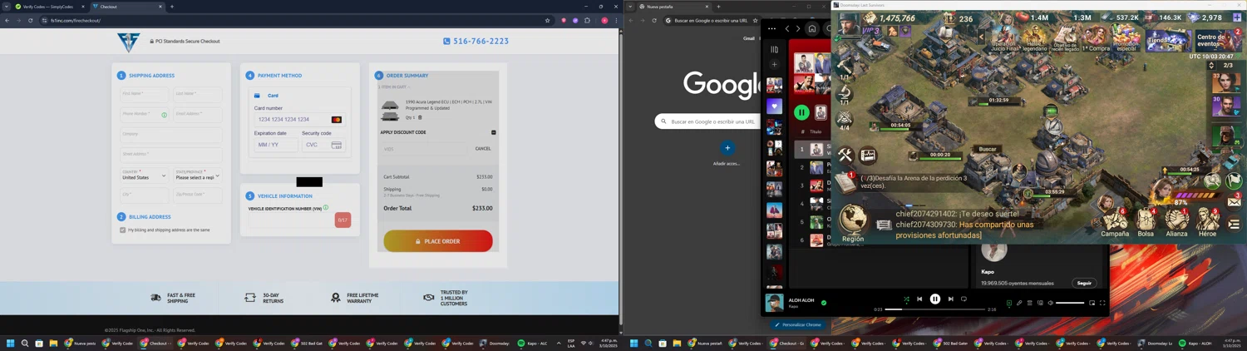The image size is (1247, 351).
Task: Seek within the Spotify song progress bar
Action: pyautogui.click(x=935, y=309)
